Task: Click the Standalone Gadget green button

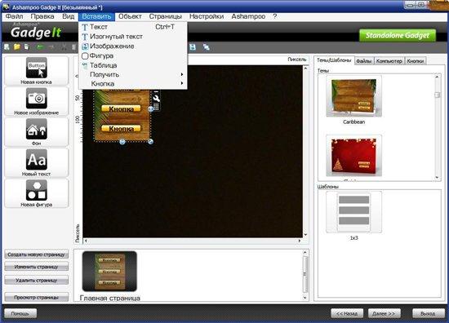Action: pyautogui.click(x=398, y=35)
